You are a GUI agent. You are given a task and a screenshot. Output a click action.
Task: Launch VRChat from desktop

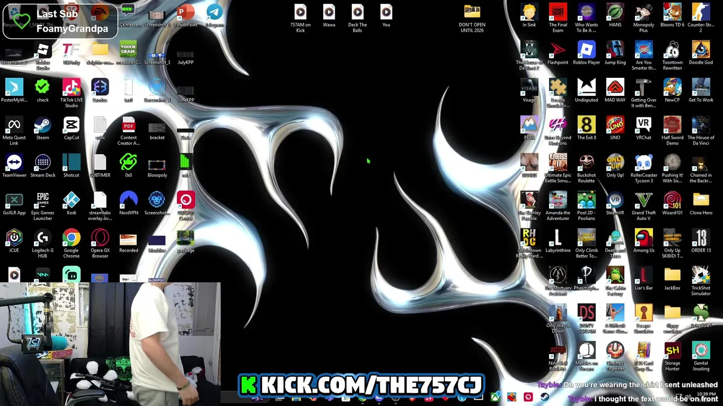(643, 129)
